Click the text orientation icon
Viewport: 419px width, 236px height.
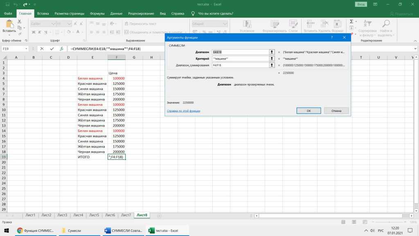pos(112,24)
